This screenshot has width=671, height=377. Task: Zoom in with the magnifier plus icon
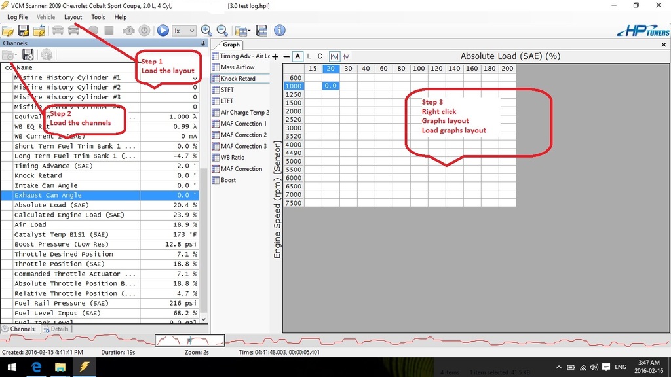[x=206, y=31]
